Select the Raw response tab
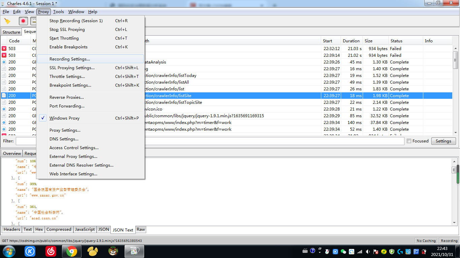 coord(141,229)
